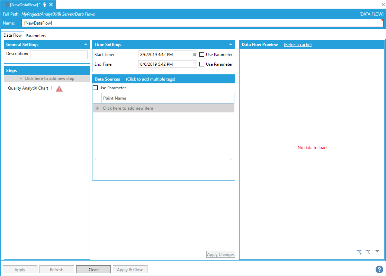Close the NewDataFlow tab with its X
Viewport: 386px width, 276px height.
point(51,4)
